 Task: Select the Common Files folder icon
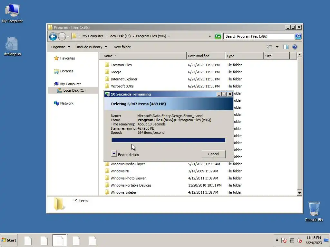[107, 65]
